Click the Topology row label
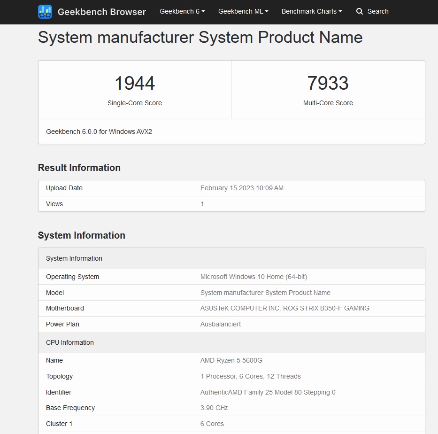Viewport: 438px width, 434px height. (x=60, y=376)
